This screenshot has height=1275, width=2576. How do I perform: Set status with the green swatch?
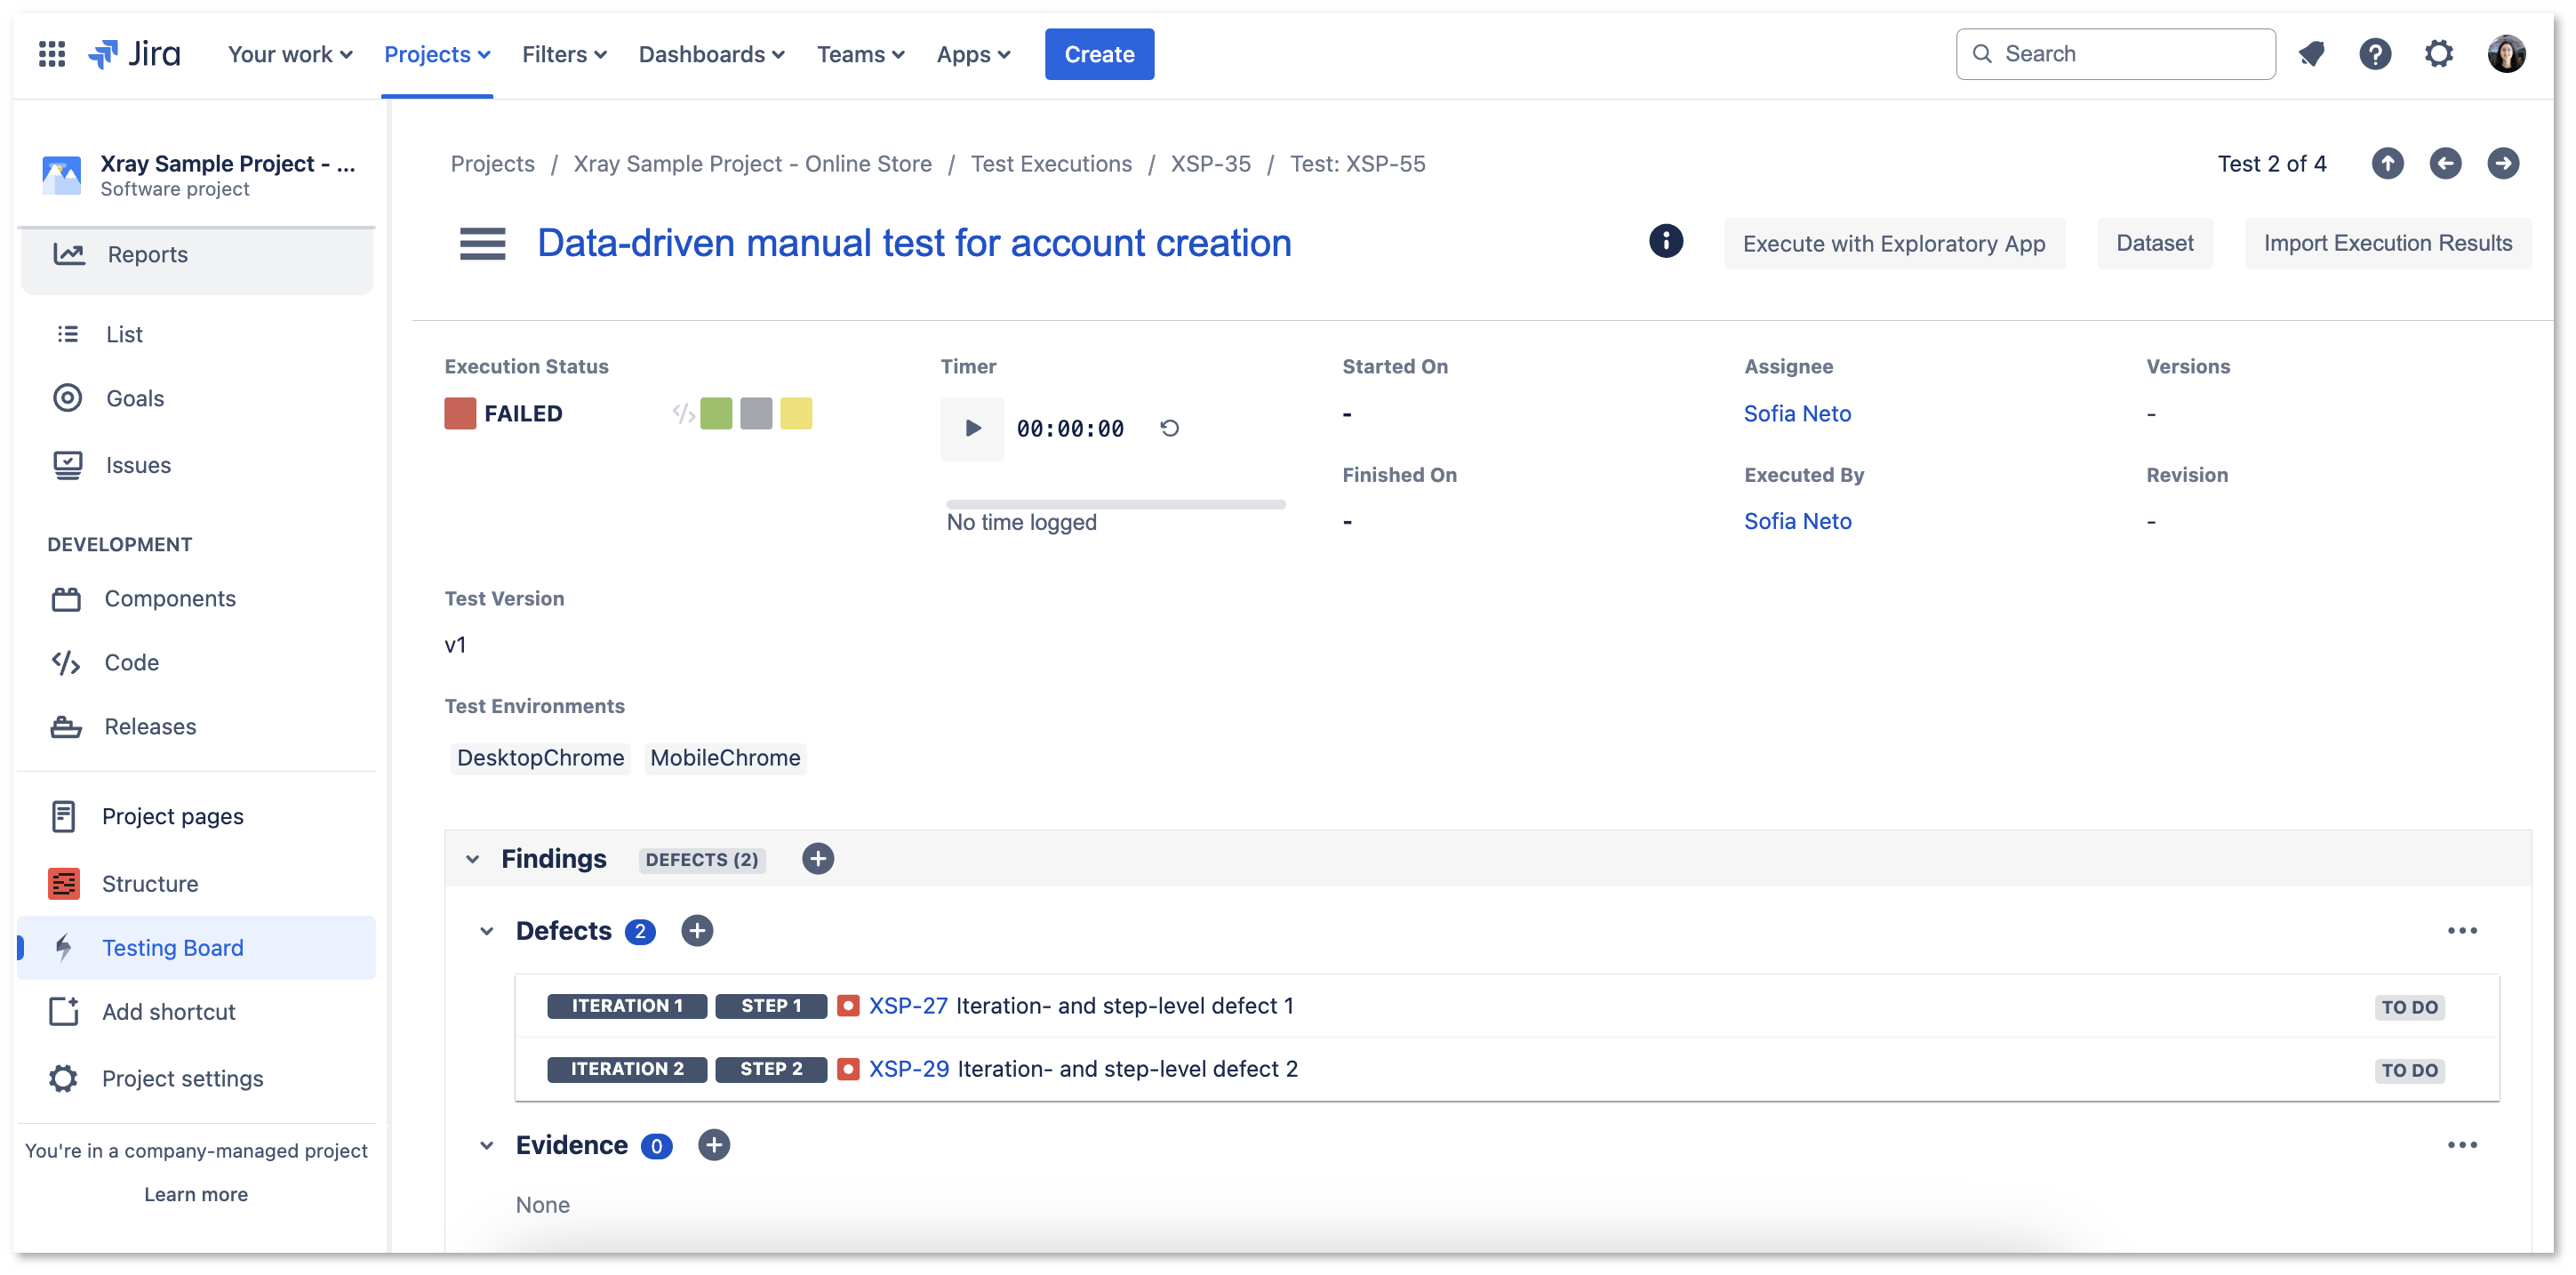[716, 414]
